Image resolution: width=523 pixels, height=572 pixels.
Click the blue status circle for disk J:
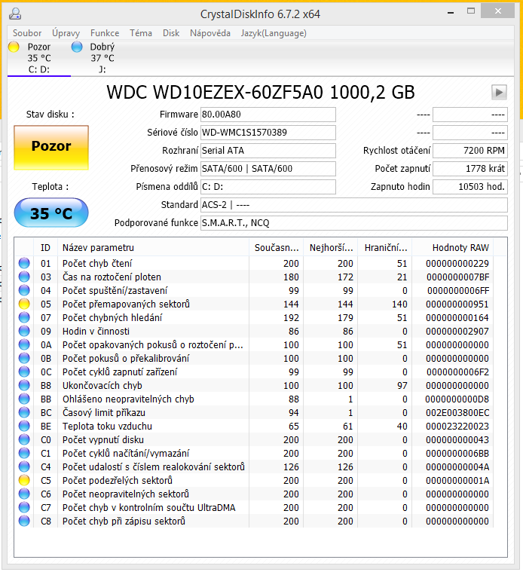point(77,47)
